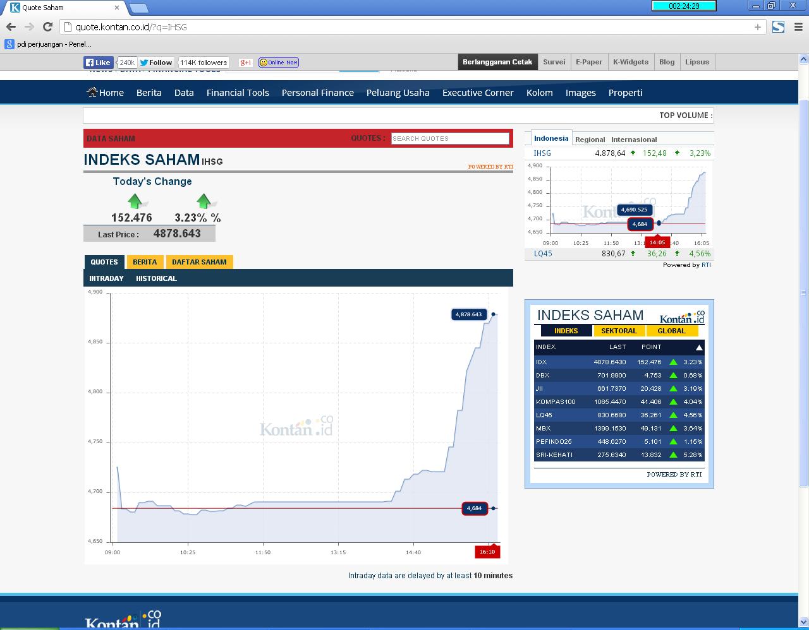This screenshot has height=630, width=809.
Task: Click the IHSG row in the market panel
Action: [x=619, y=153]
